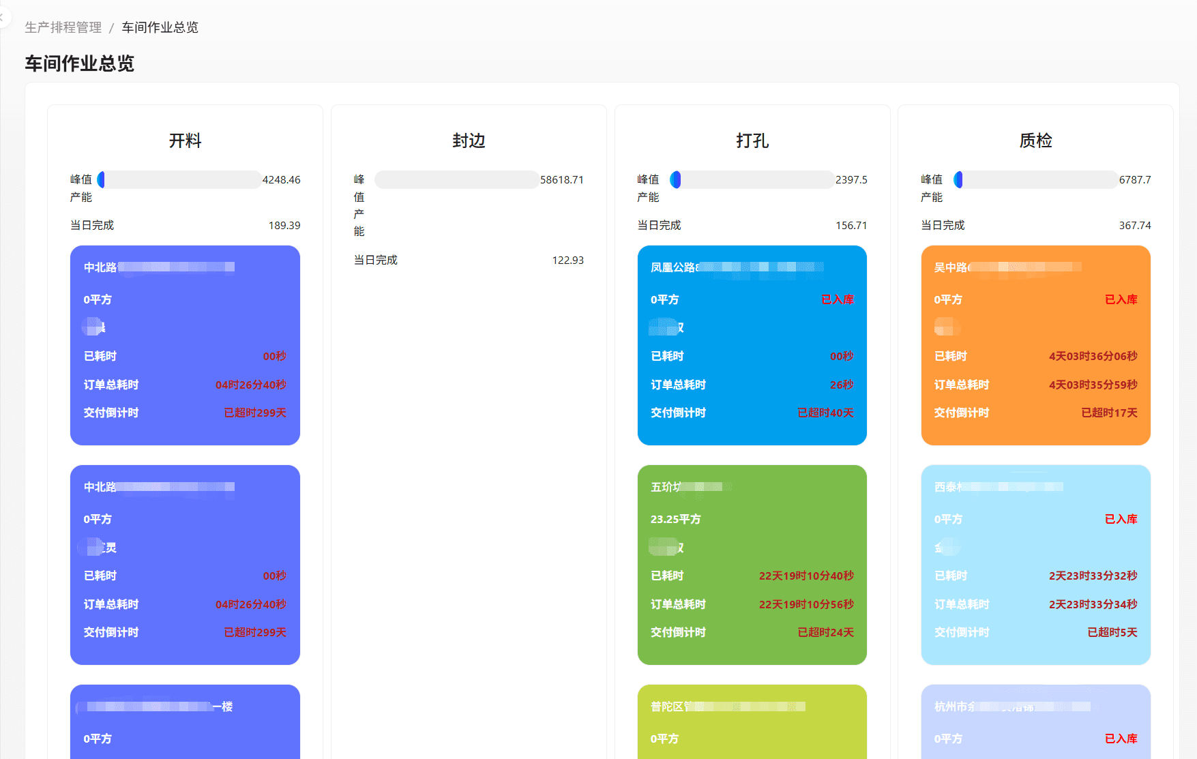Click the 封边 peak capacity progress bar
1197x759 pixels.
click(456, 179)
